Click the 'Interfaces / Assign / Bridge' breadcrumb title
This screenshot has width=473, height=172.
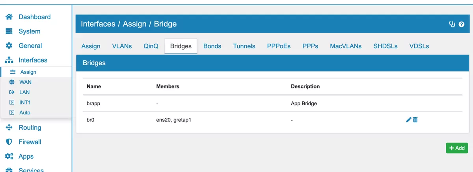tap(129, 24)
